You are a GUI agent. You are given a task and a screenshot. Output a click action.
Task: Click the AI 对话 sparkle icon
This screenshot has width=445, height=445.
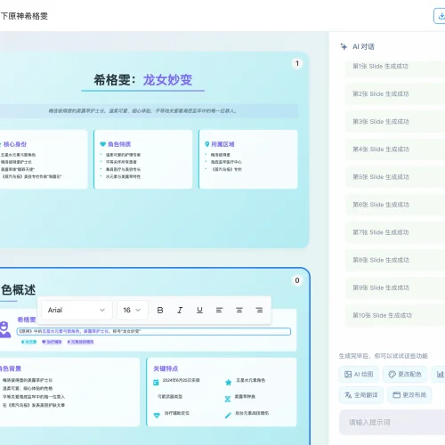pyautogui.click(x=344, y=46)
